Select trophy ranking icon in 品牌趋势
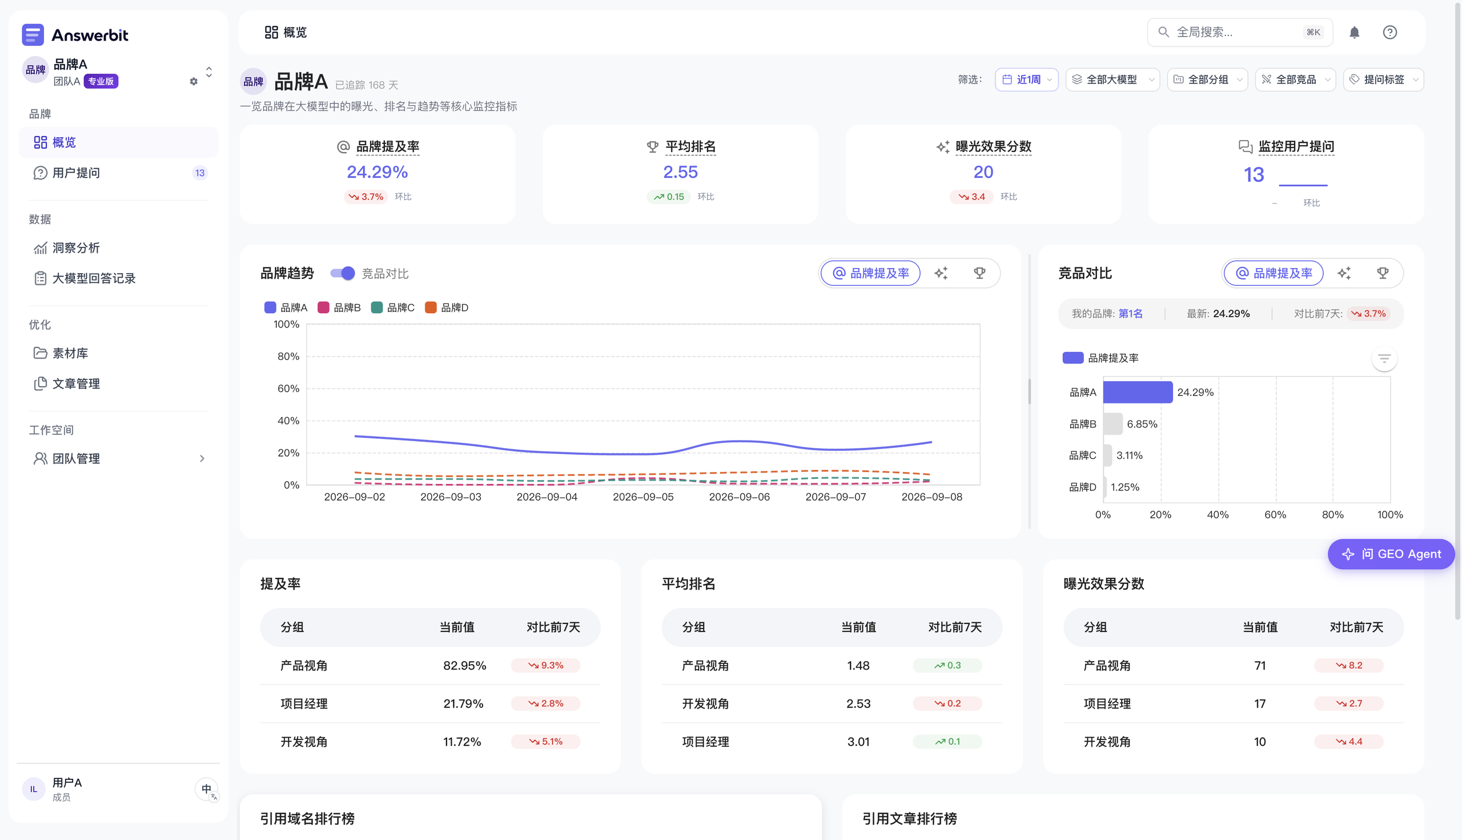Screen dimensions: 1462x840 click(979, 273)
